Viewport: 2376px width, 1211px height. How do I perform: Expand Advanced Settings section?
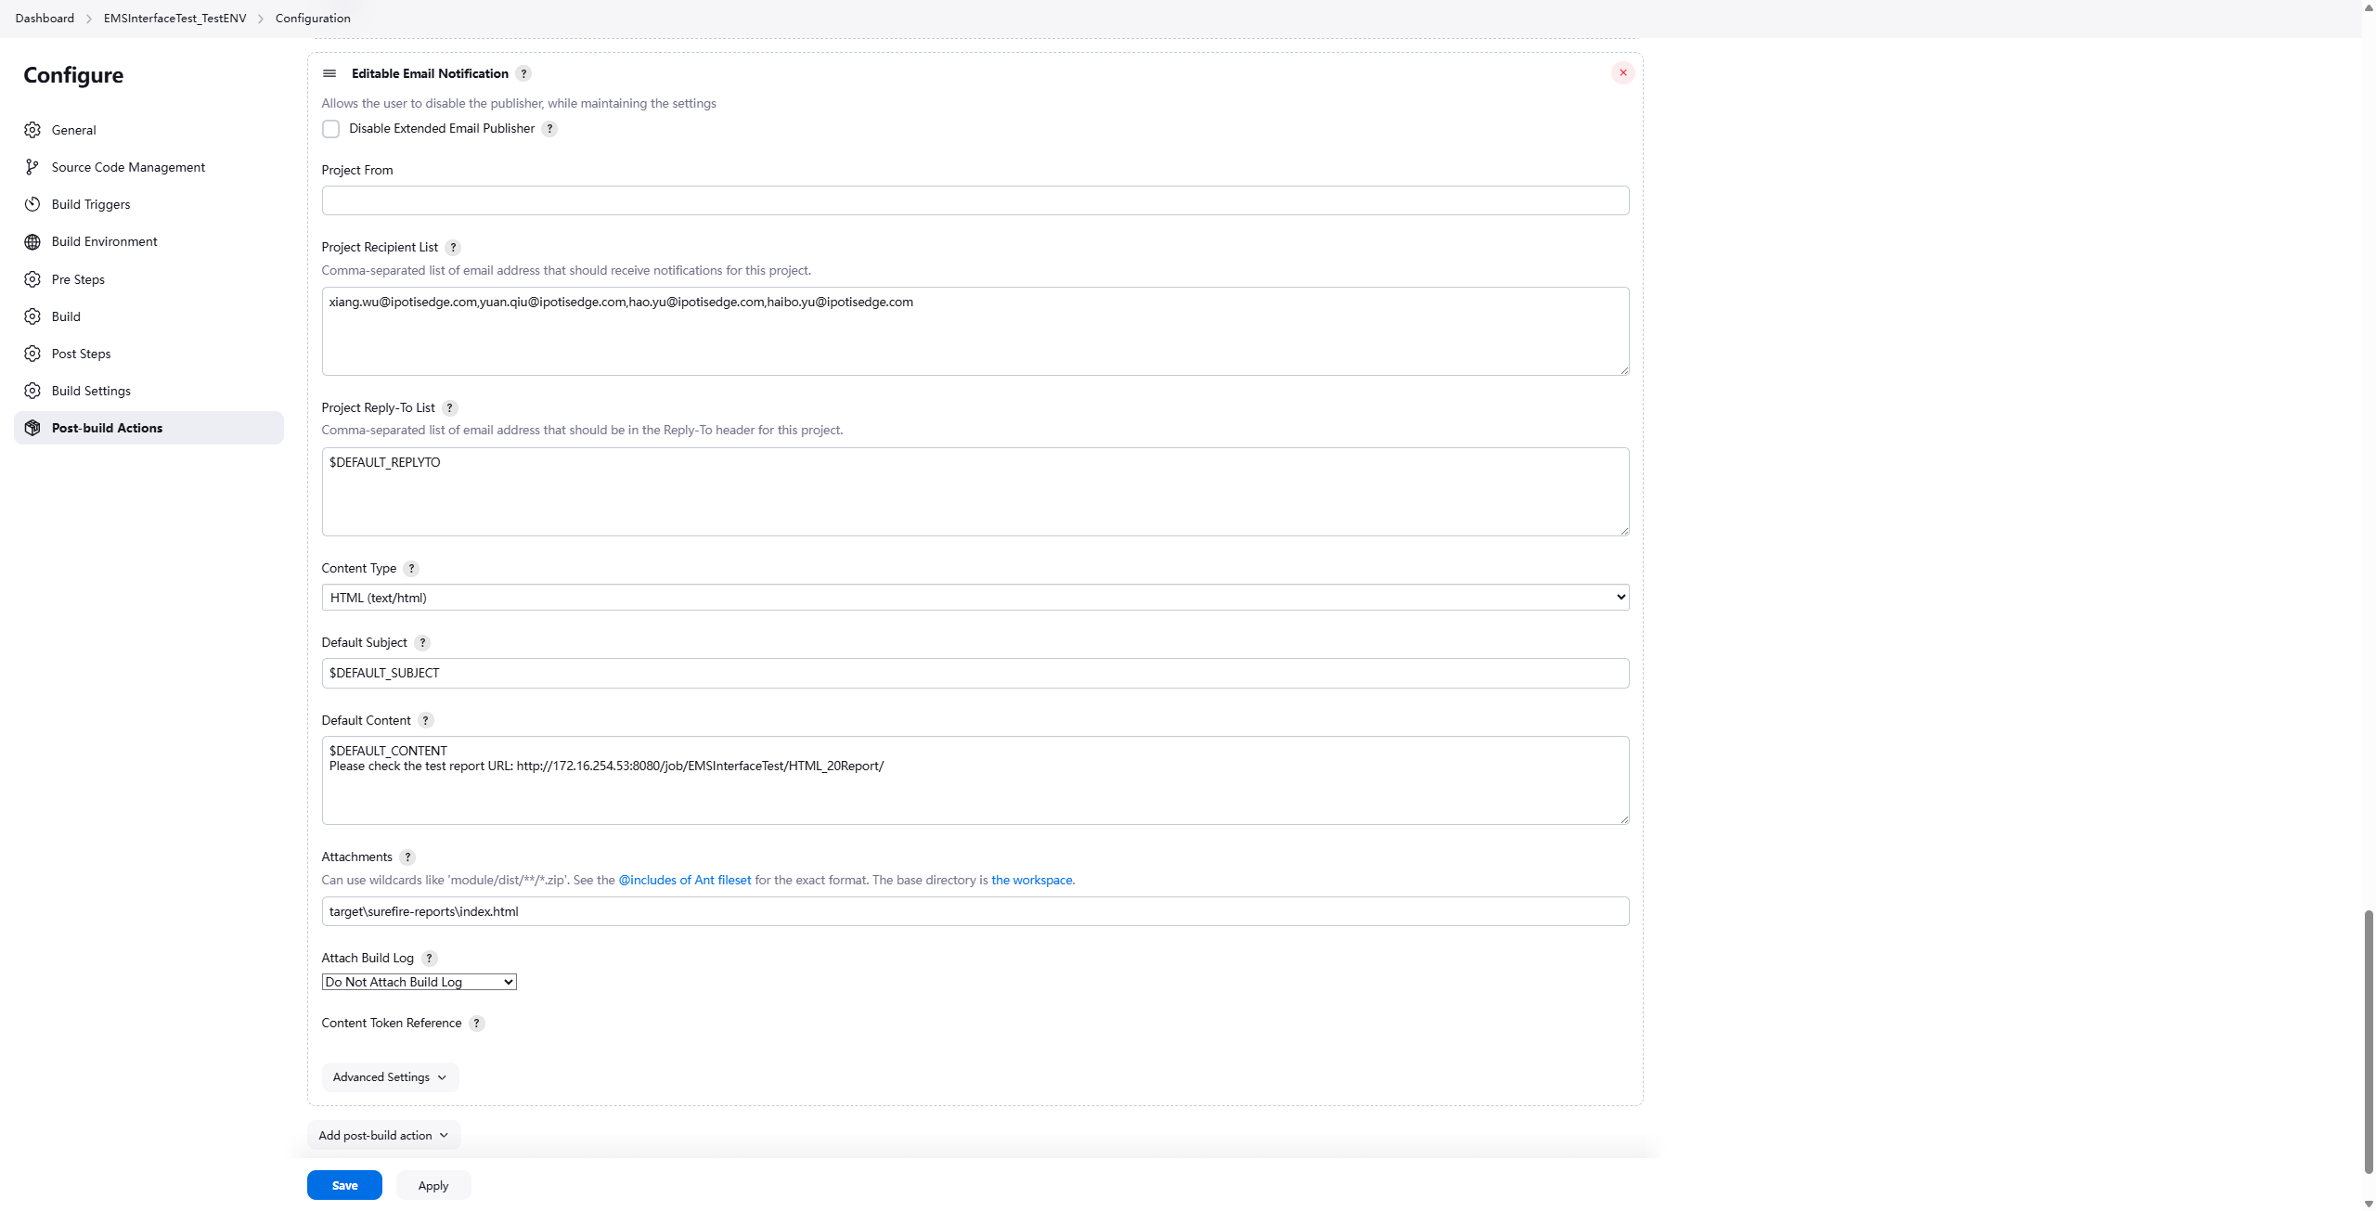click(390, 1077)
